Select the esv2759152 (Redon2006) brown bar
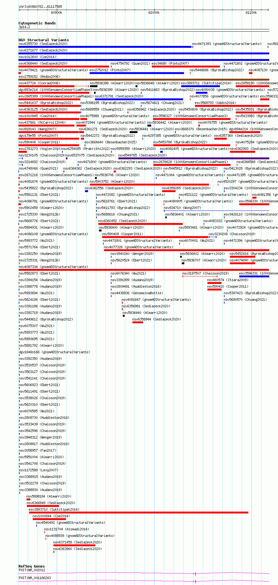Screen dimensions: 278x585 tap(144, 80)
